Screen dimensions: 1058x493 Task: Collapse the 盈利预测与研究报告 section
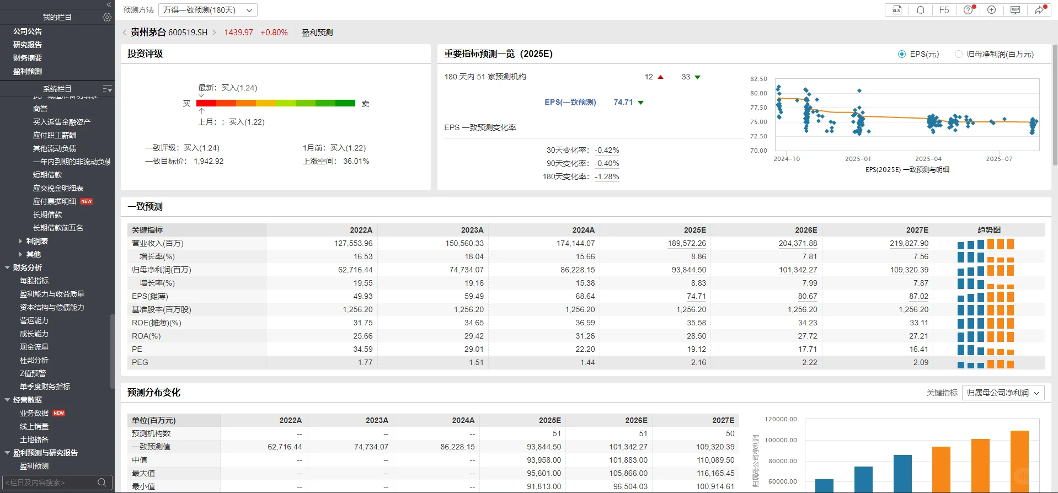tap(7, 453)
